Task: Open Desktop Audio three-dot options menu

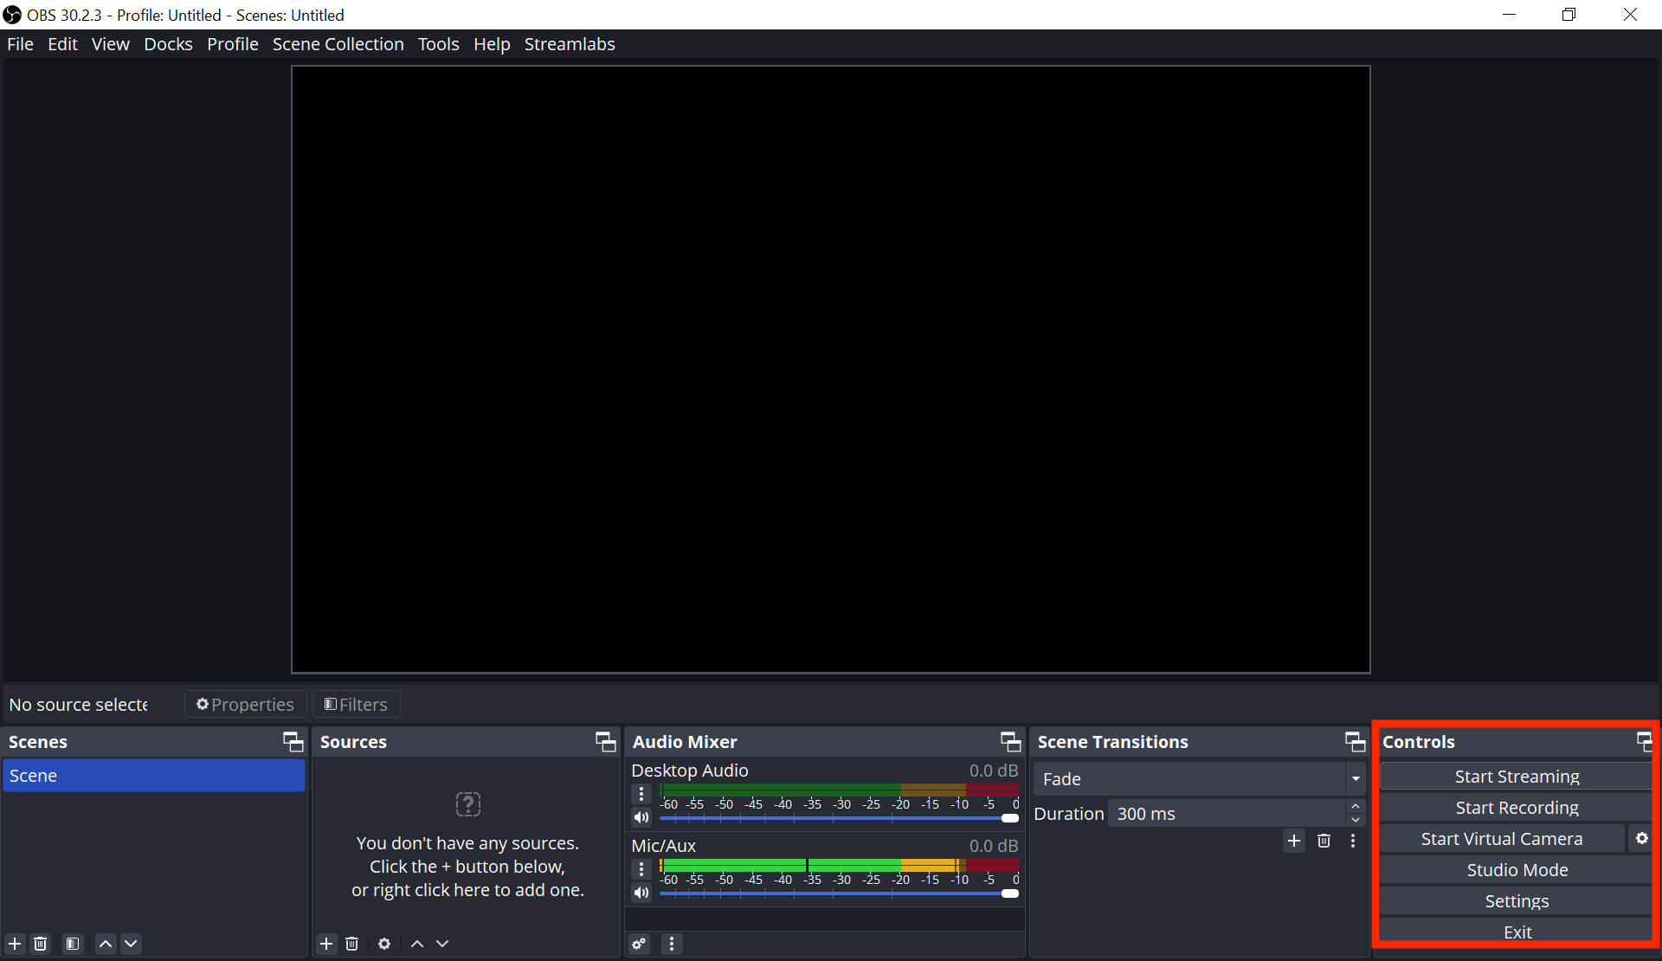Action: click(641, 794)
